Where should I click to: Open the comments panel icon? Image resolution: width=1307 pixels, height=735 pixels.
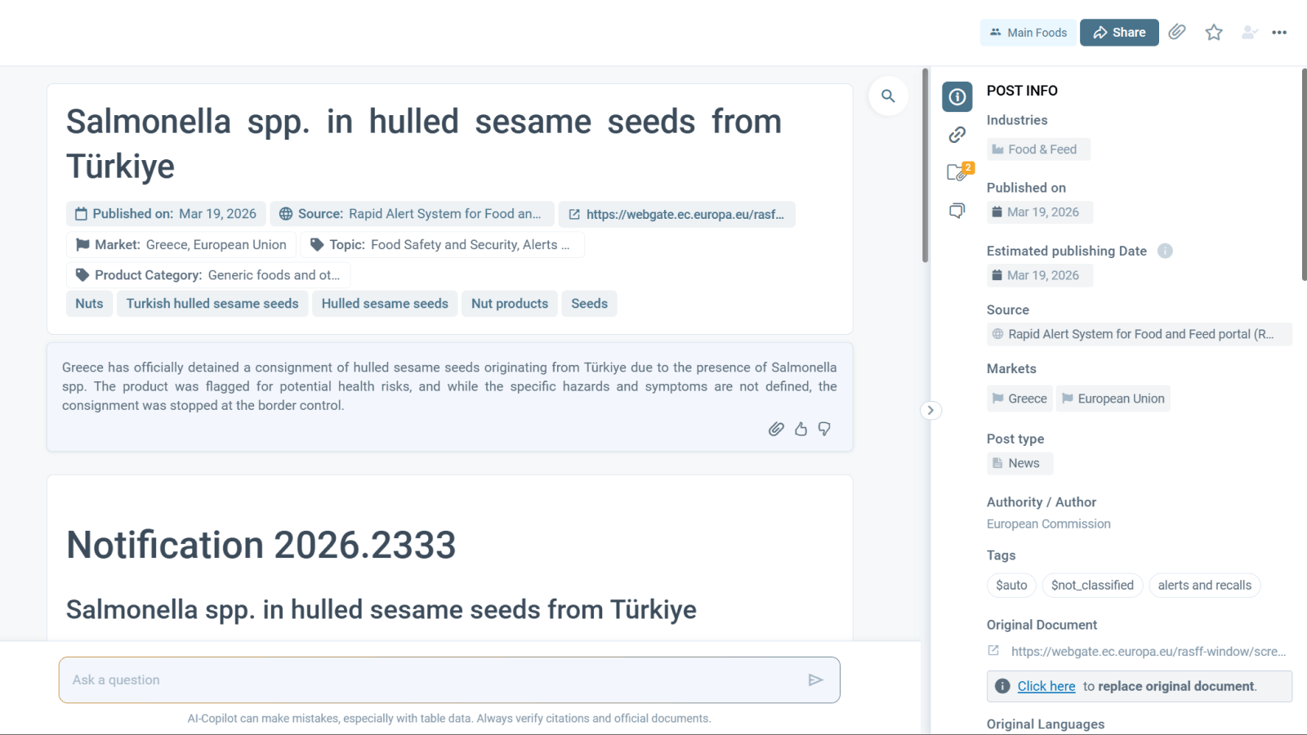[957, 211]
